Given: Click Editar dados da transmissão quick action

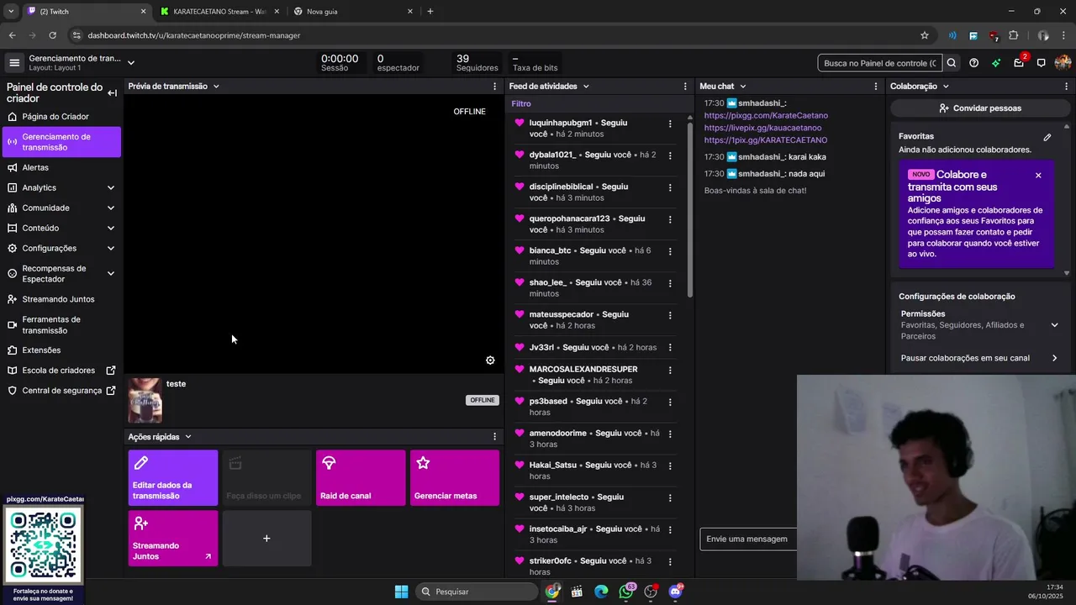Looking at the screenshot, I should coord(173,477).
